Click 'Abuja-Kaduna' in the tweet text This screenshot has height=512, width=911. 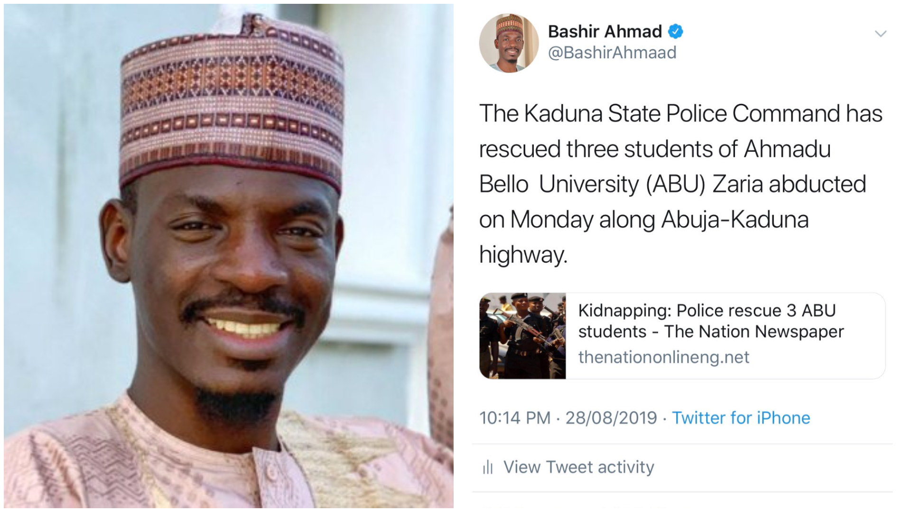click(x=734, y=219)
